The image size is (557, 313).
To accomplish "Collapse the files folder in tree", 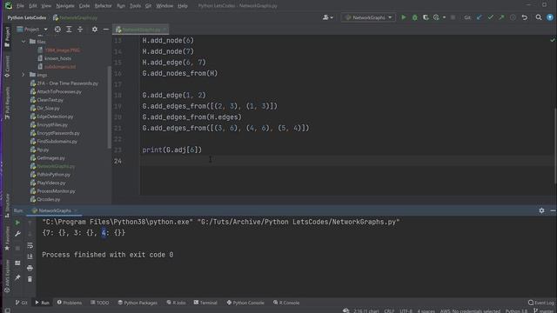I will tap(23, 42).
